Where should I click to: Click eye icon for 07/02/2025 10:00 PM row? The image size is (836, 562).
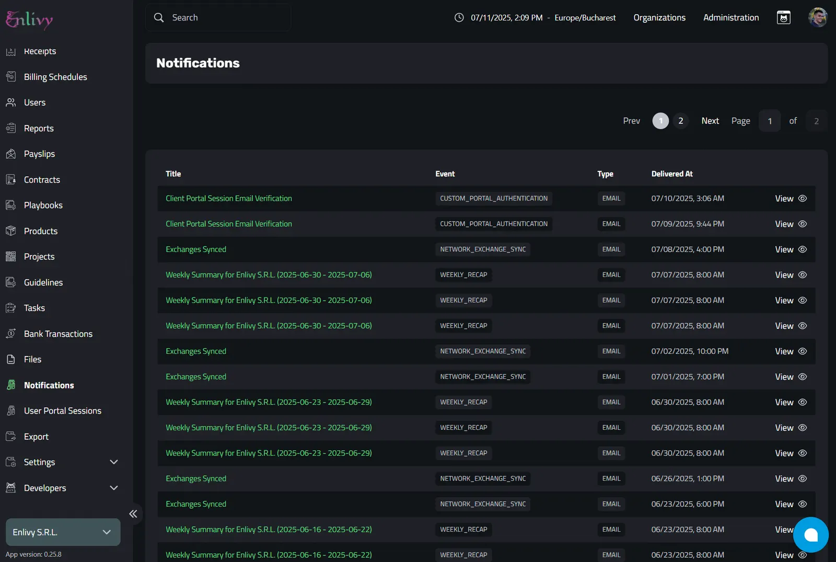click(x=803, y=351)
